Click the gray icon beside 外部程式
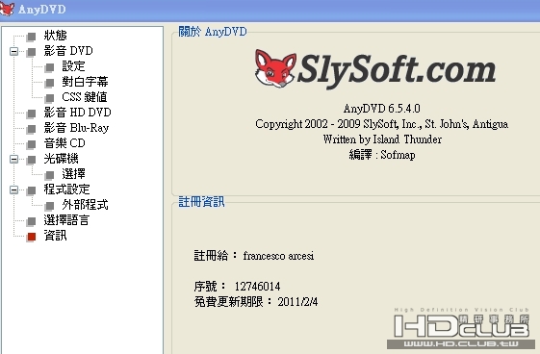Screen dimensions: 540x354 point(50,206)
